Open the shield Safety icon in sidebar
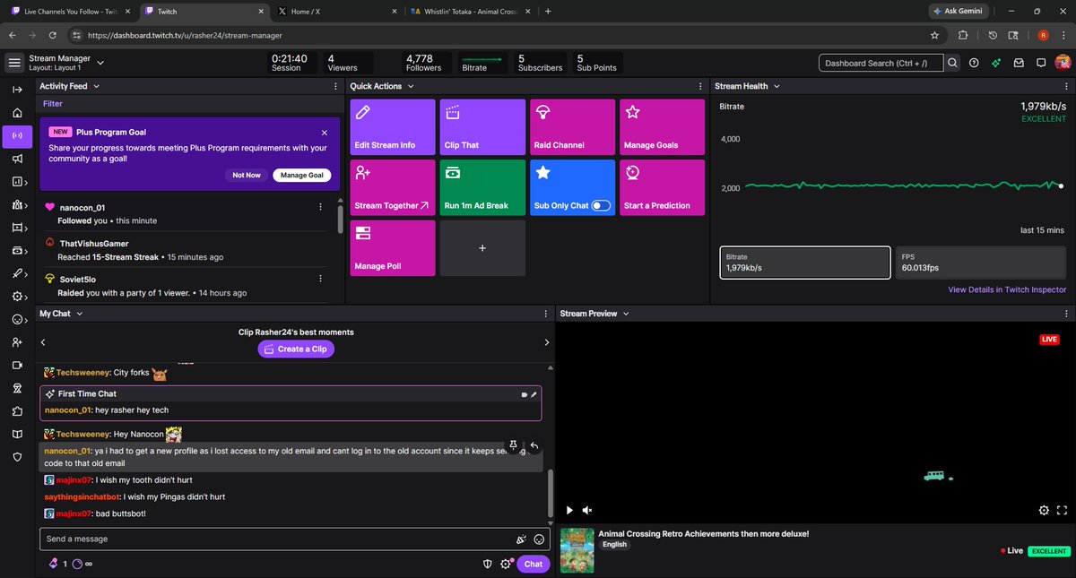1076x578 pixels. pyautogui.click(x=17, y=456)
